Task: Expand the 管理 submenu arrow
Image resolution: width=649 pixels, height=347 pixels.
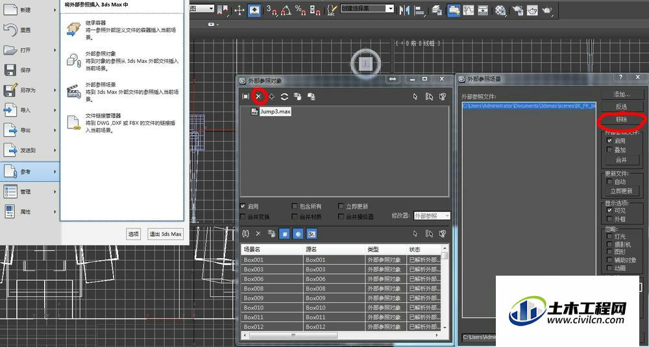Action: pyautogui.click(x=55, y=191)
